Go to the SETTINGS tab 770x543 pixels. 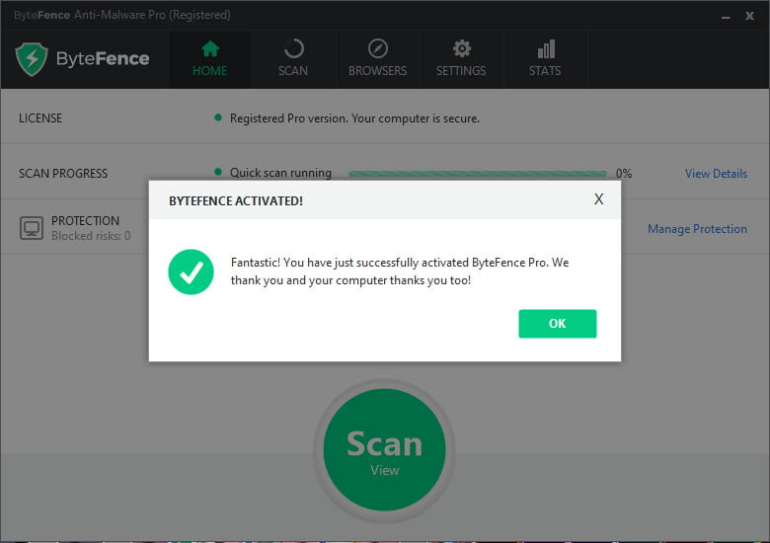(461, 59)
